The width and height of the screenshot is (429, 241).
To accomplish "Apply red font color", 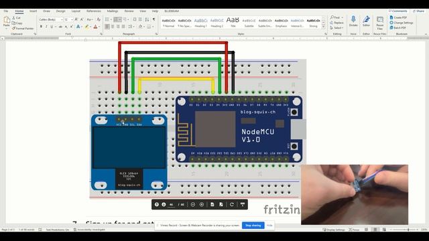I will click(95, 27).
